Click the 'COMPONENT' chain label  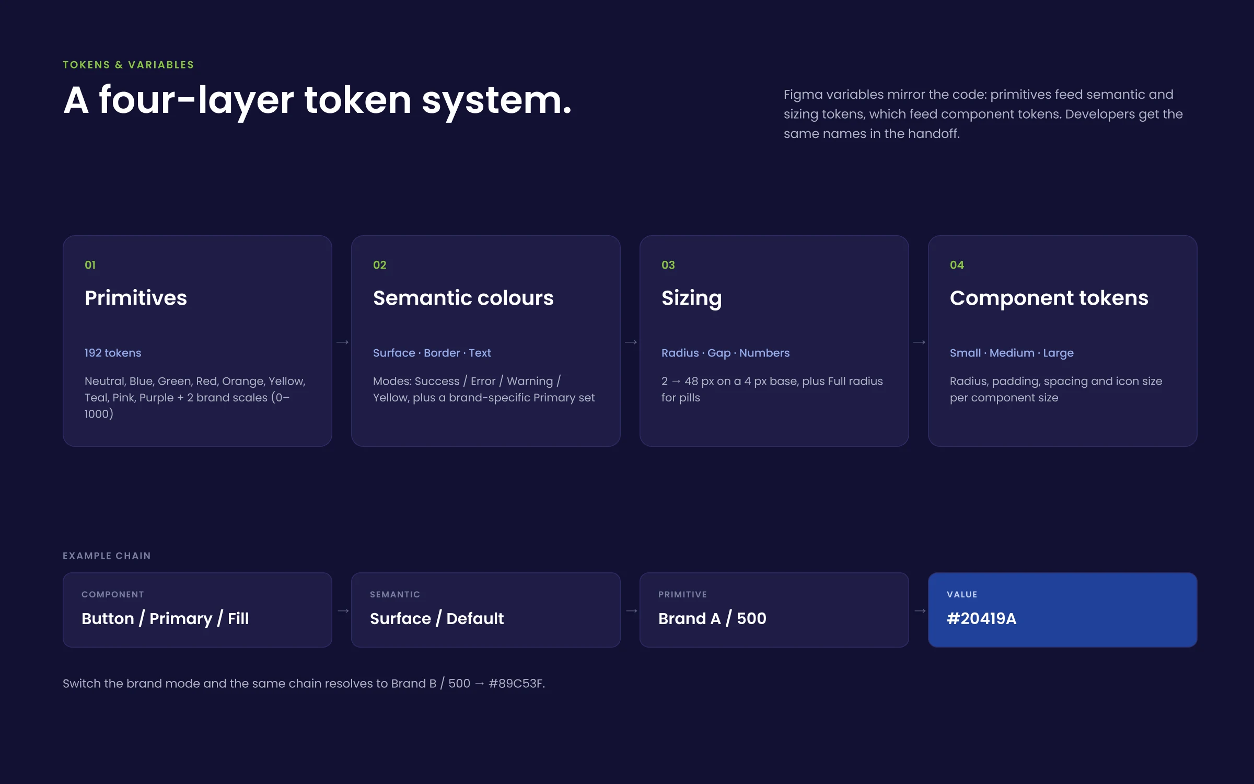click(113, 594)
